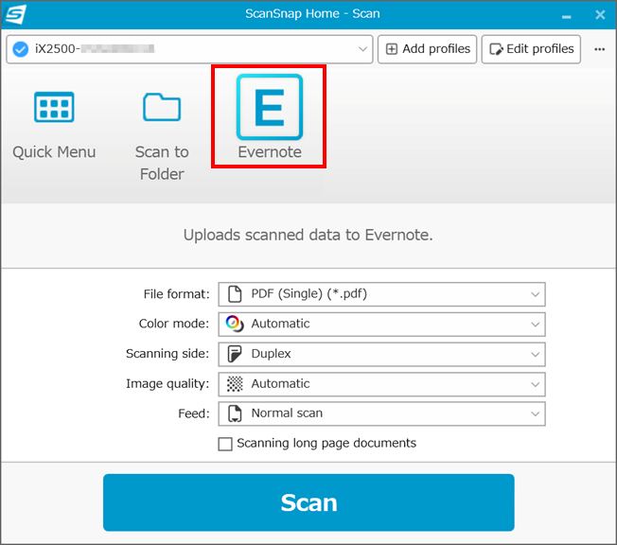Open the three-dots more options menu
Viewport: 617px width, 545px height.
[599, 49]
